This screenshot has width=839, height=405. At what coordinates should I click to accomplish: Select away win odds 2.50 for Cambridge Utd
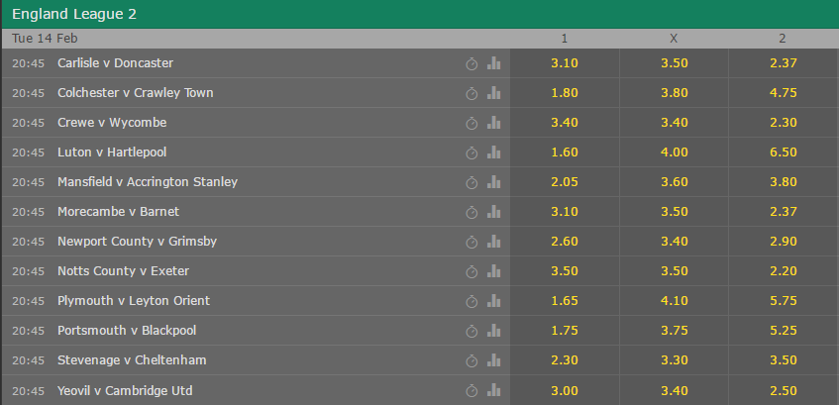(x=784, y=390)
